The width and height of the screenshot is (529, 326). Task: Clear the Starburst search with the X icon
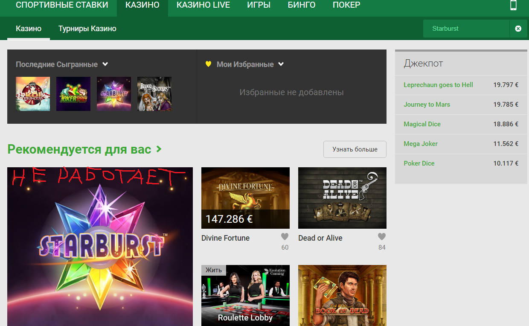[x=518, y=29]
